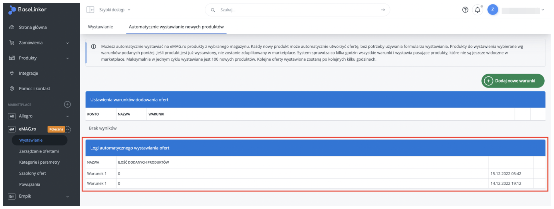Expand the Produkty sidebar section
The height and width of the screenshot is (209, 554).
(x=40, y=58)
